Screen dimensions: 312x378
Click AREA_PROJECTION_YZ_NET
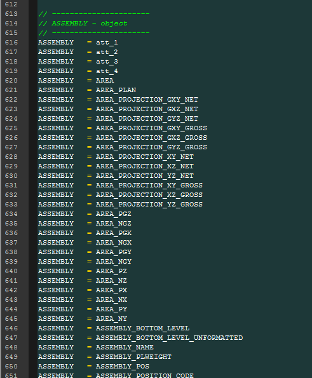[x=145, y=176]
